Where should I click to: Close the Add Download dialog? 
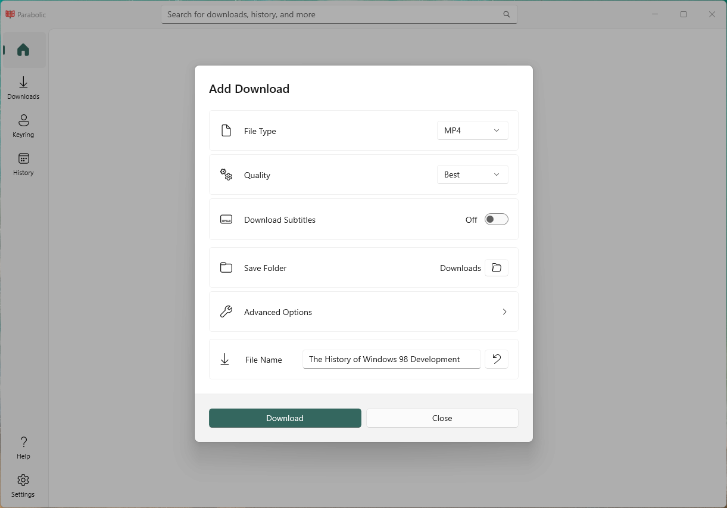click(442, 418)
